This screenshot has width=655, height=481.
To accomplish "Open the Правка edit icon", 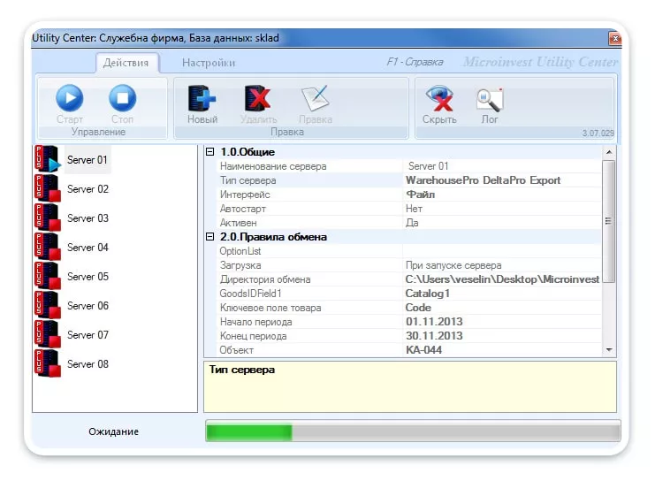I will (x=315, y=98).
